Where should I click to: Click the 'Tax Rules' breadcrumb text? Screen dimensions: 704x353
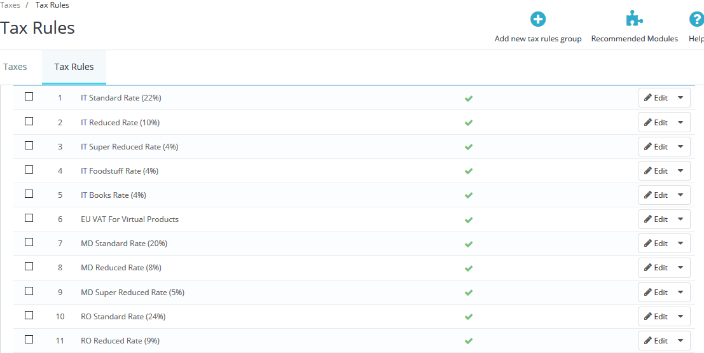point(53,5)
